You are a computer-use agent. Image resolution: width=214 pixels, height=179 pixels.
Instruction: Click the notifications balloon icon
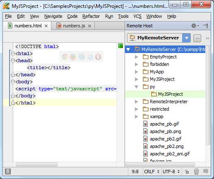206,172
